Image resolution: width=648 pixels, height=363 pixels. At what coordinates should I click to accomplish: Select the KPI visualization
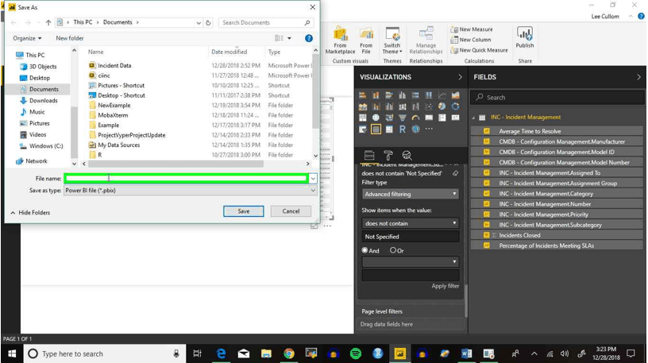455,118
